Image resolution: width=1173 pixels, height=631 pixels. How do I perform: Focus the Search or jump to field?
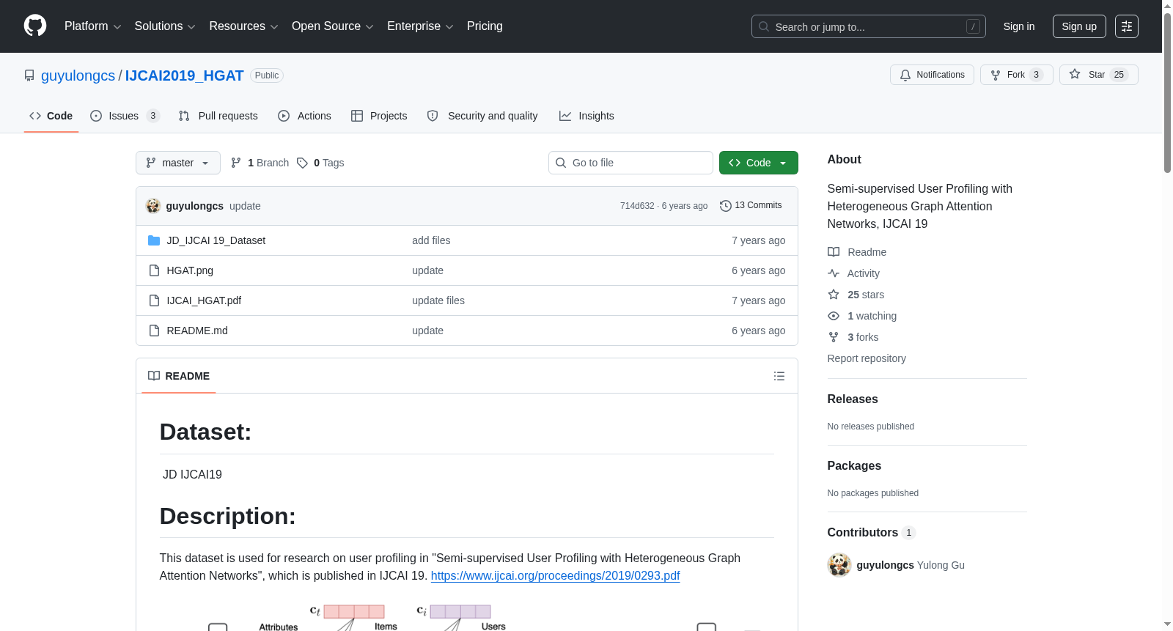[869, 26]
